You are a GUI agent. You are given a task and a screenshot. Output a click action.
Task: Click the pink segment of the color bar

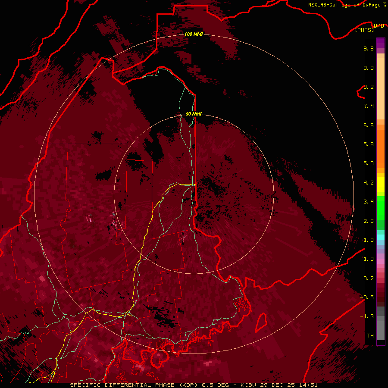[x=381, y=261]
